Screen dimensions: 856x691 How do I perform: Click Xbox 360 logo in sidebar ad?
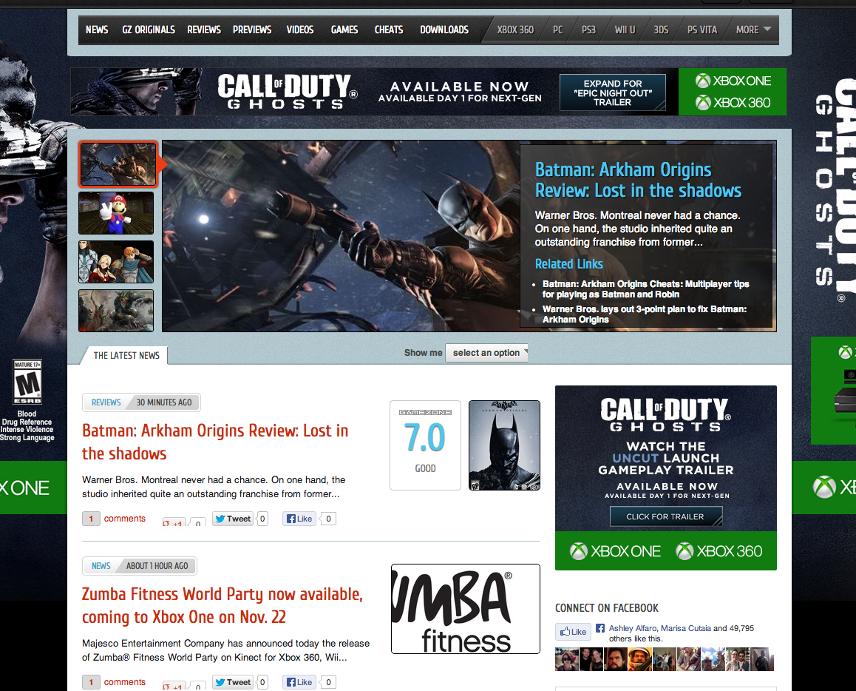pos(719,551)
